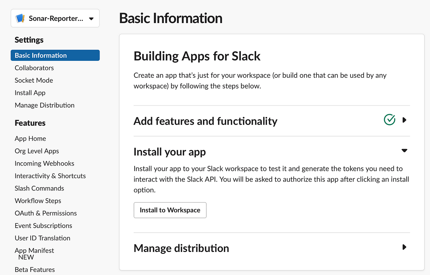Go to Interactivity & Shortcuts

pos(50,176)
